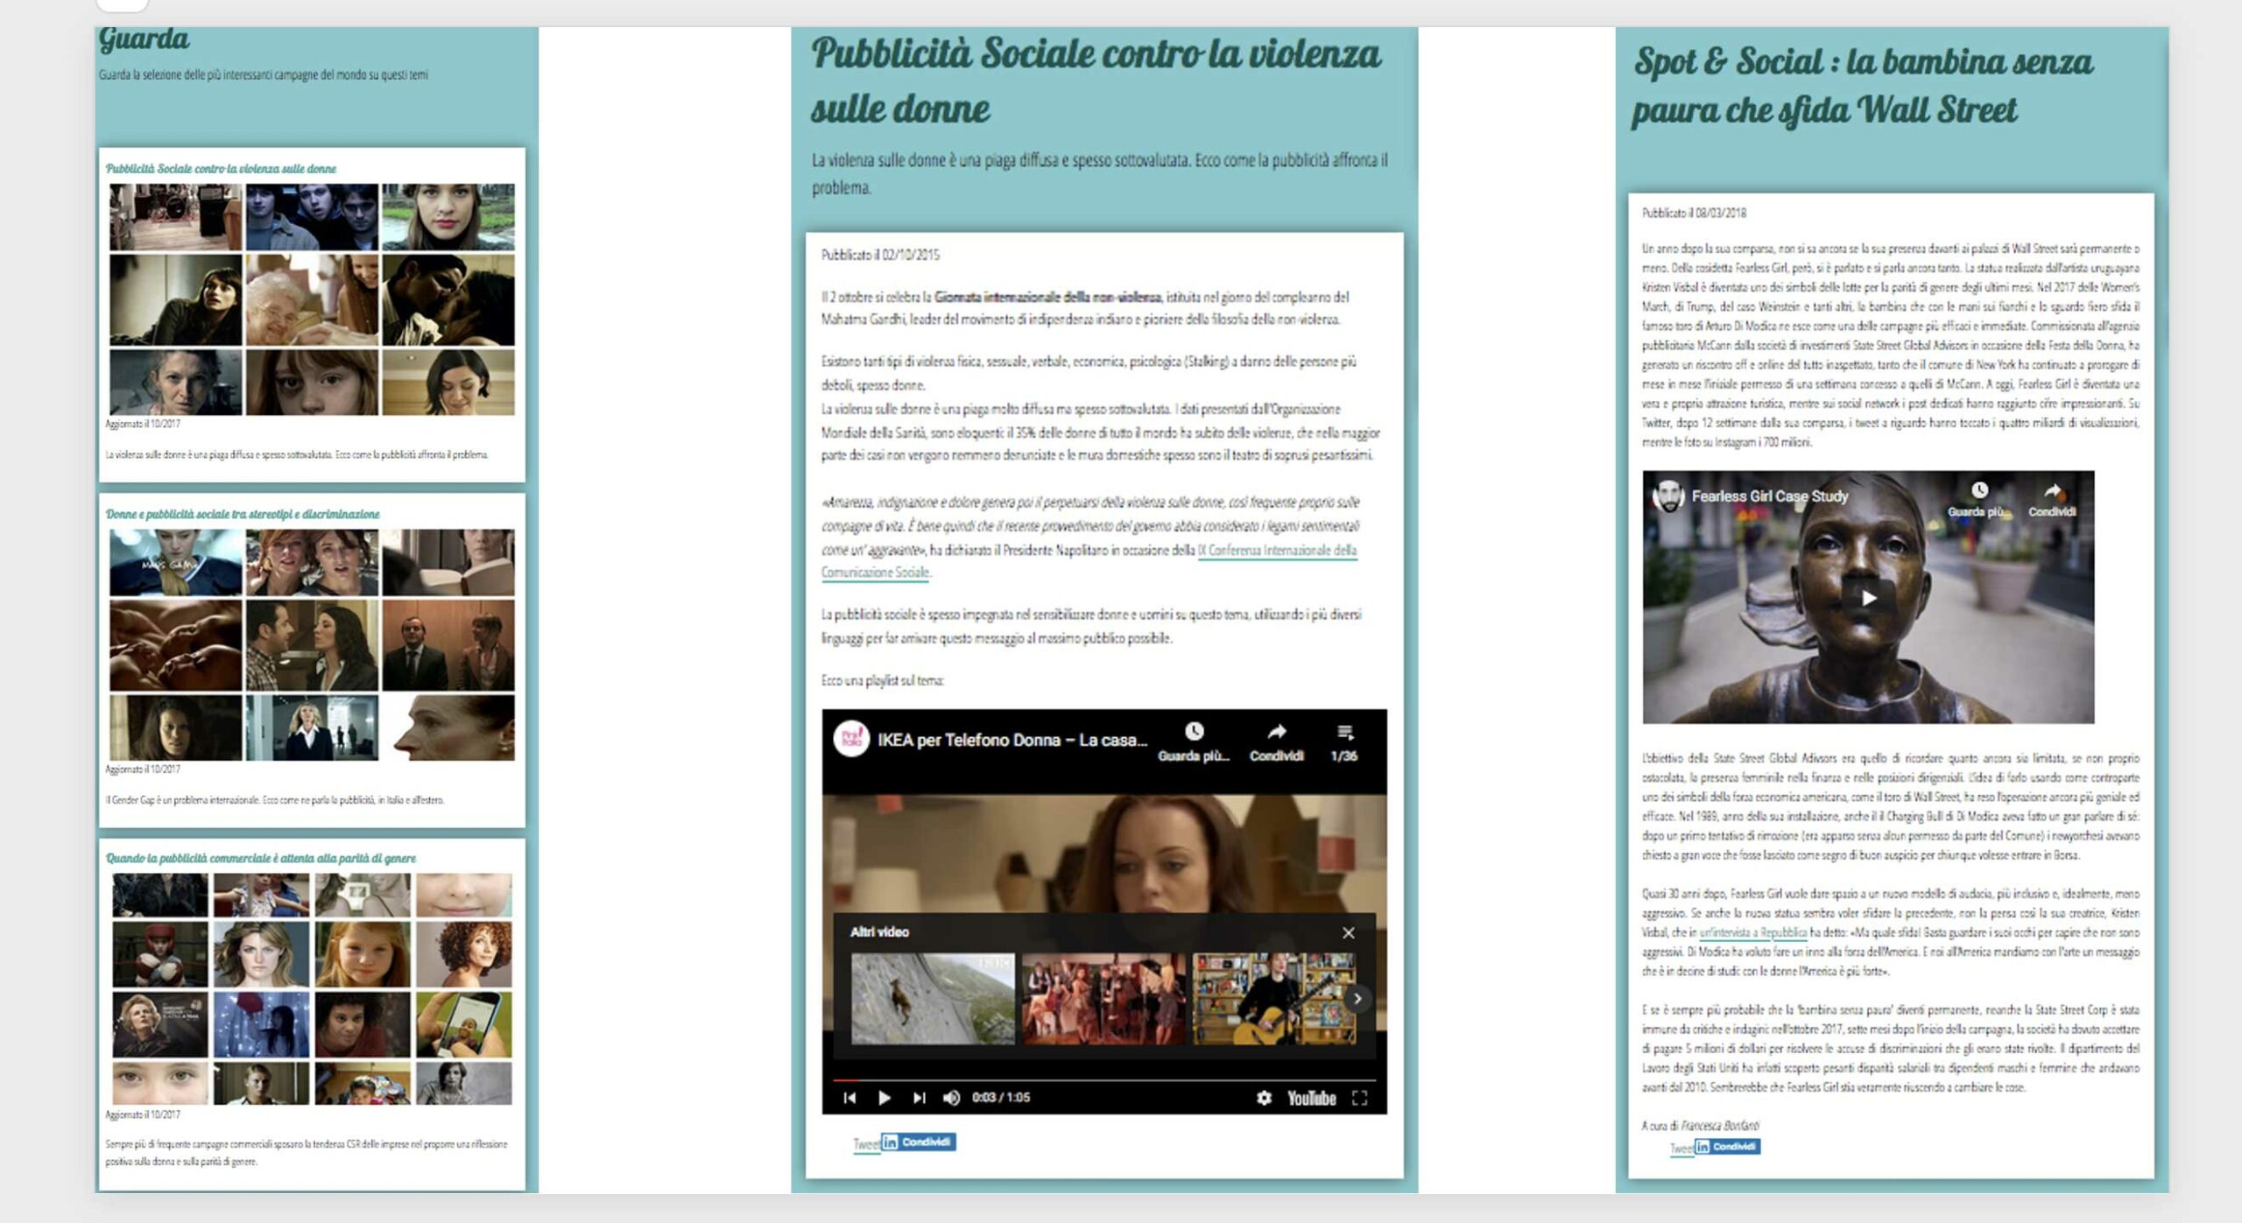Click Condividi share icon on IKEA video
The image size is (2242, 1223).
tap(1276, 733)
